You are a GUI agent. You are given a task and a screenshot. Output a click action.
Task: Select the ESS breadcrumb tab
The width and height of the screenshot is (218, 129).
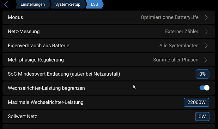[94, 5]
